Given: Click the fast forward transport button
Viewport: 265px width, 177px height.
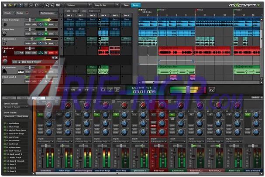Looking at the screenshot, I should [x=86, y=90].
